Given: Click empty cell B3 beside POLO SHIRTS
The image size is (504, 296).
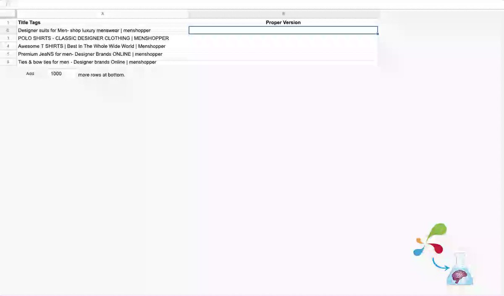Looking at the screenshot, I should pyautogui.click(x=283, y=38).
